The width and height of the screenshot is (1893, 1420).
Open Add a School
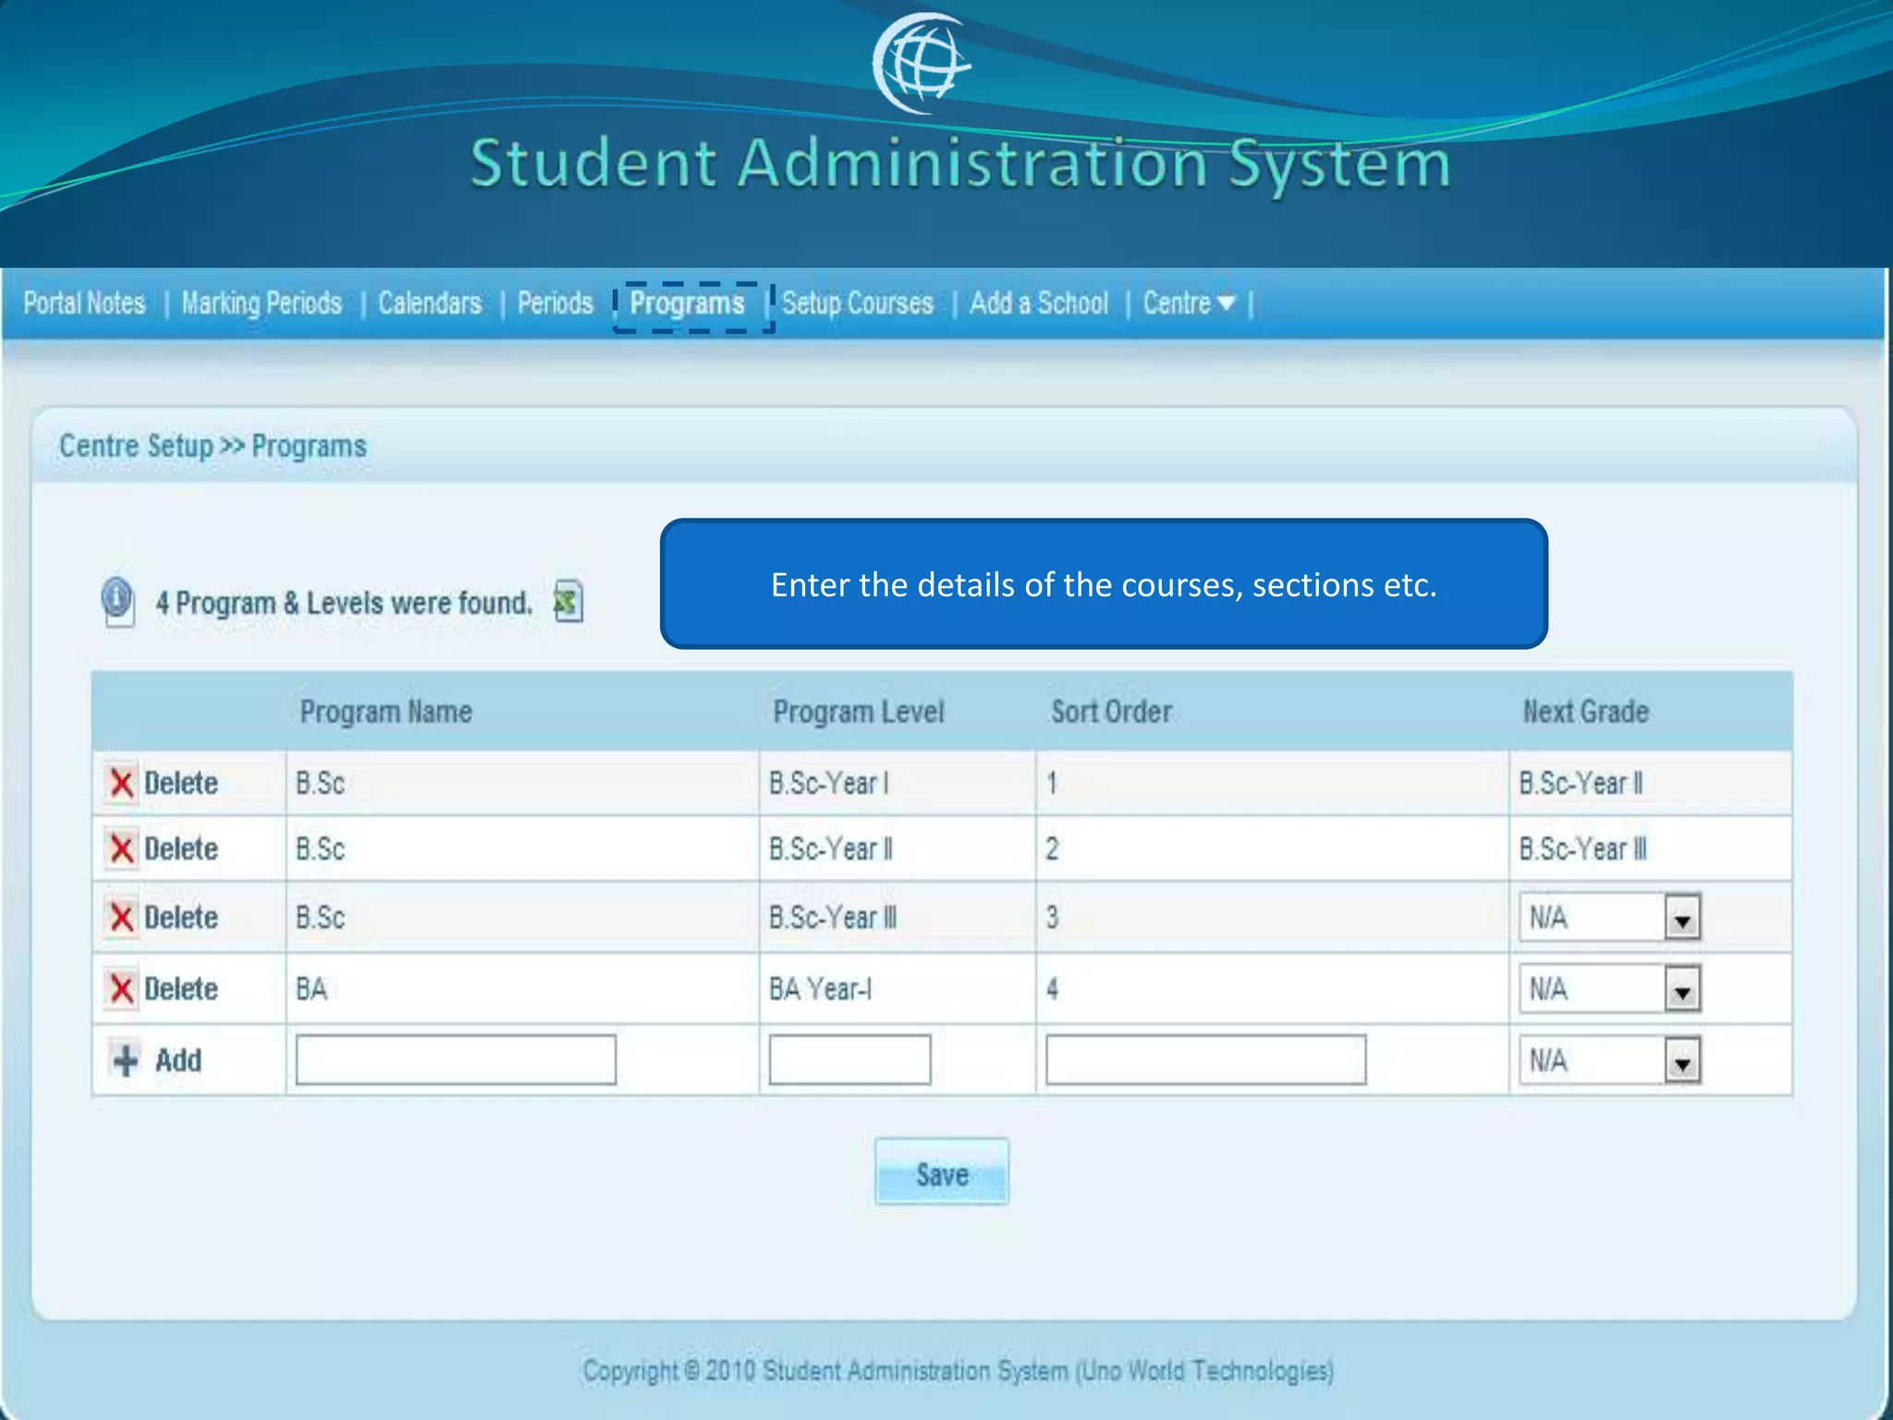[x=1039, y=302]
